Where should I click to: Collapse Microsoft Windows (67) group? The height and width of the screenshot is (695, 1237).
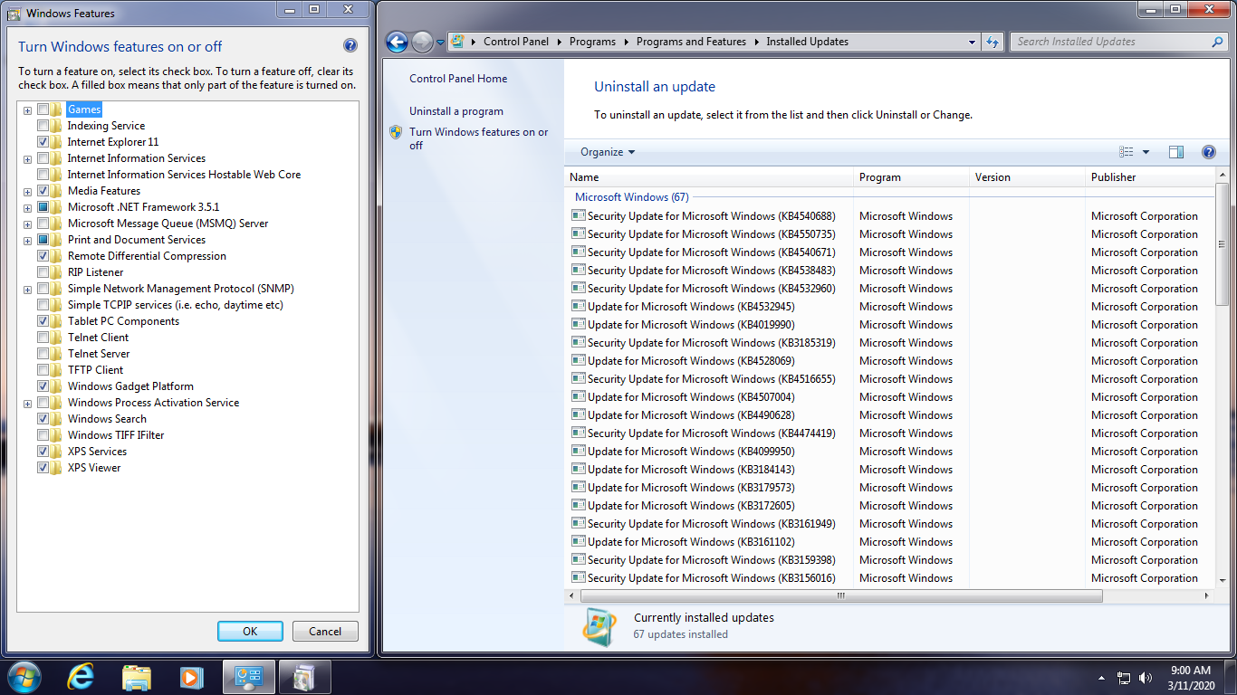click(632, 196)
